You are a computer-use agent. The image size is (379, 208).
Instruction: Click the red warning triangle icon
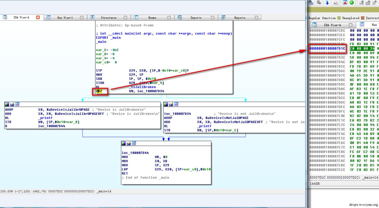tap(345, 3)
